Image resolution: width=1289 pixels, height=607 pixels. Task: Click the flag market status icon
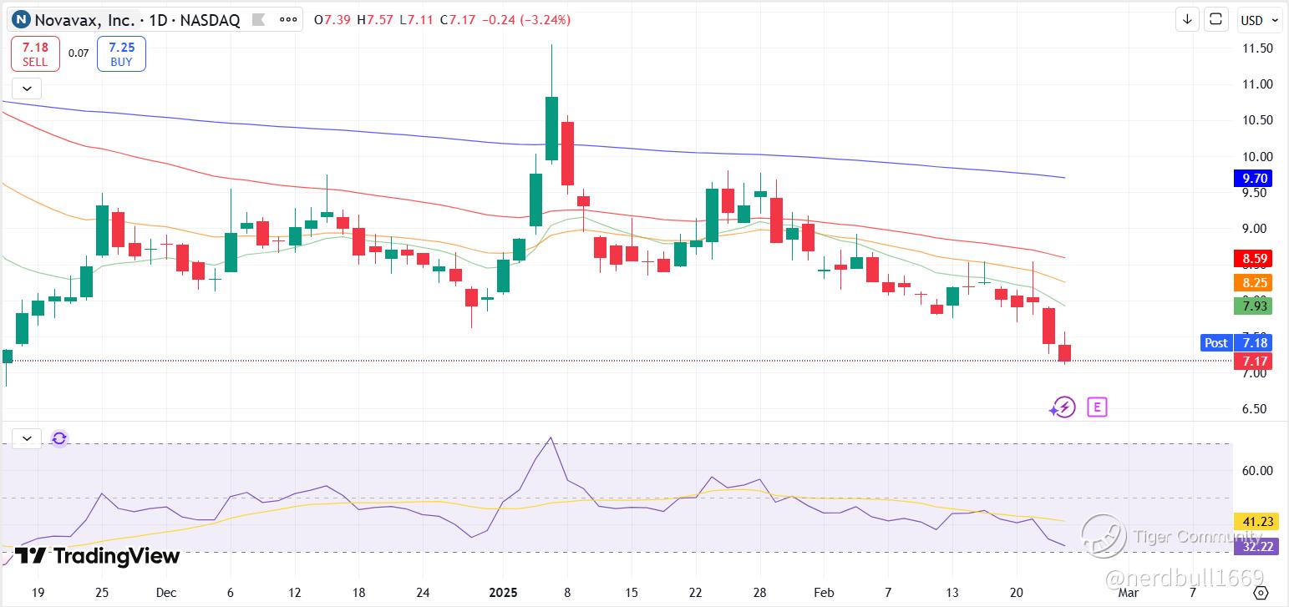(260, 20)
